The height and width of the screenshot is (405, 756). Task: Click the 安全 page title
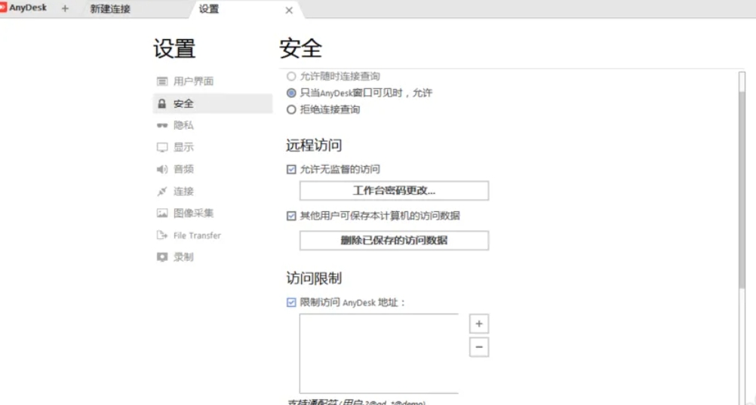tap(301, 48)
